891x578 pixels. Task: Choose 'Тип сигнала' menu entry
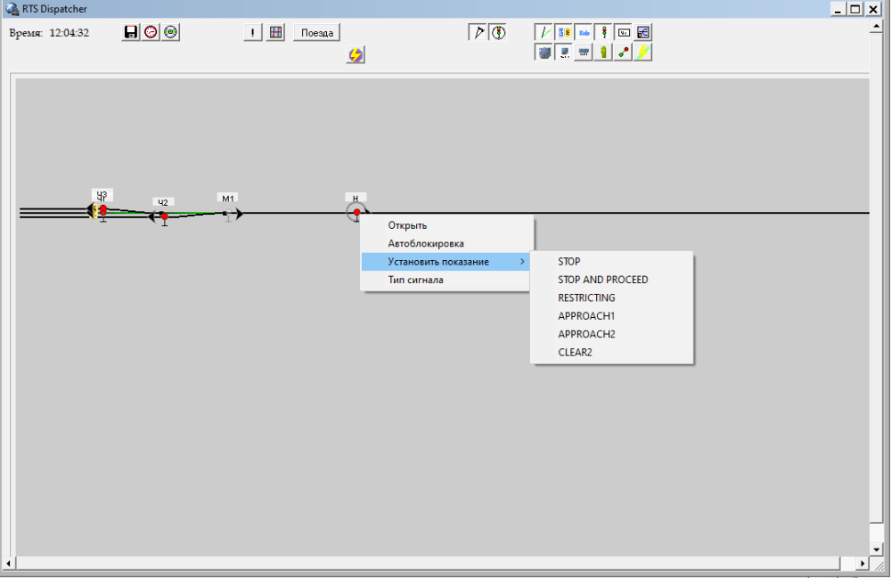[x=415, y=280]
